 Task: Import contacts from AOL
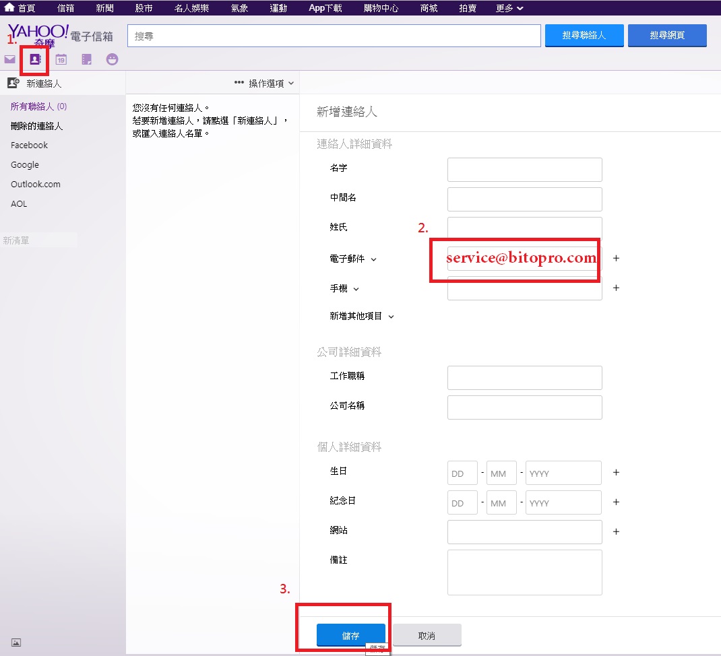point(19,203)
